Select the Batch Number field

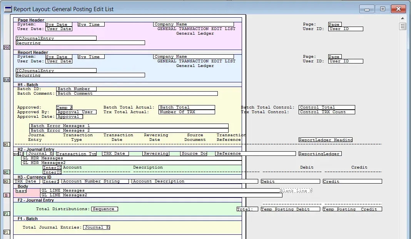76,89
